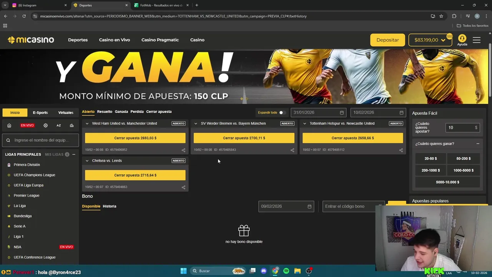Image resolution: width=492 pixels, height=277 pixels.
Task: Select the A-Z sports list icon
Action: click(x=59, y=125)
